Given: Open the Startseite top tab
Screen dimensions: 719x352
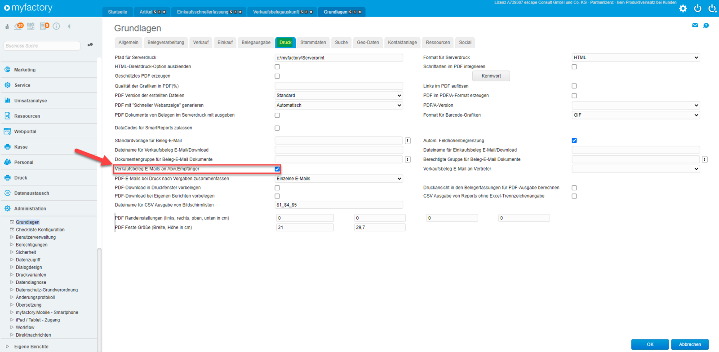Looking at the screenshot, I should pyautogui.click(x=118, y=12).
